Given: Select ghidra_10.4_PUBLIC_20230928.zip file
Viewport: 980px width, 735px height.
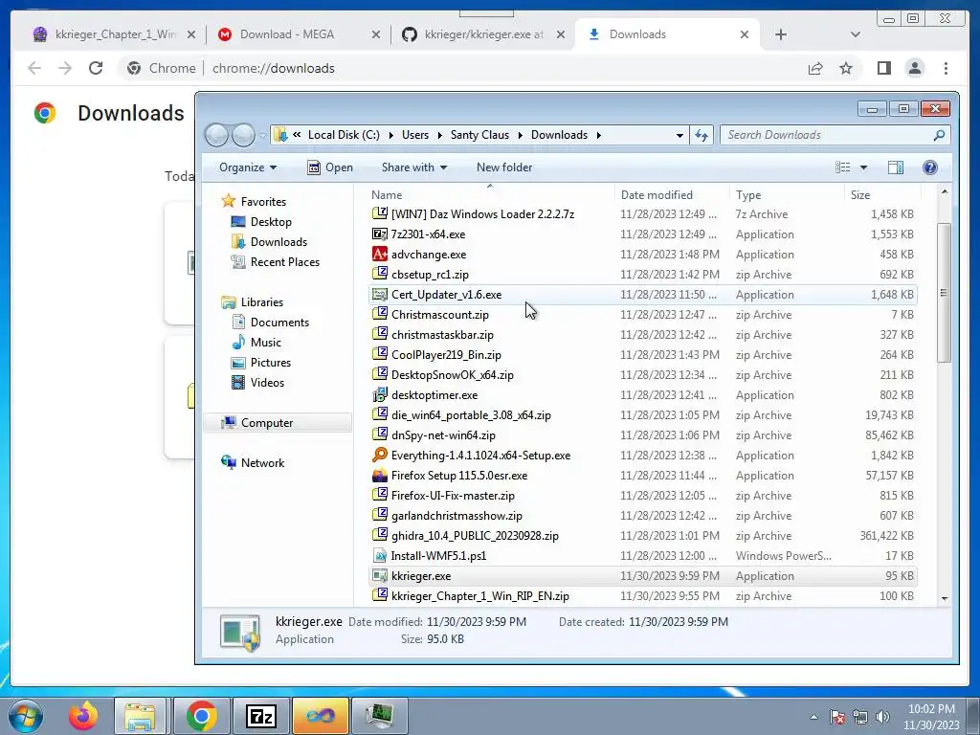Looking at the screenshot, I should click(x=644, y=536).
